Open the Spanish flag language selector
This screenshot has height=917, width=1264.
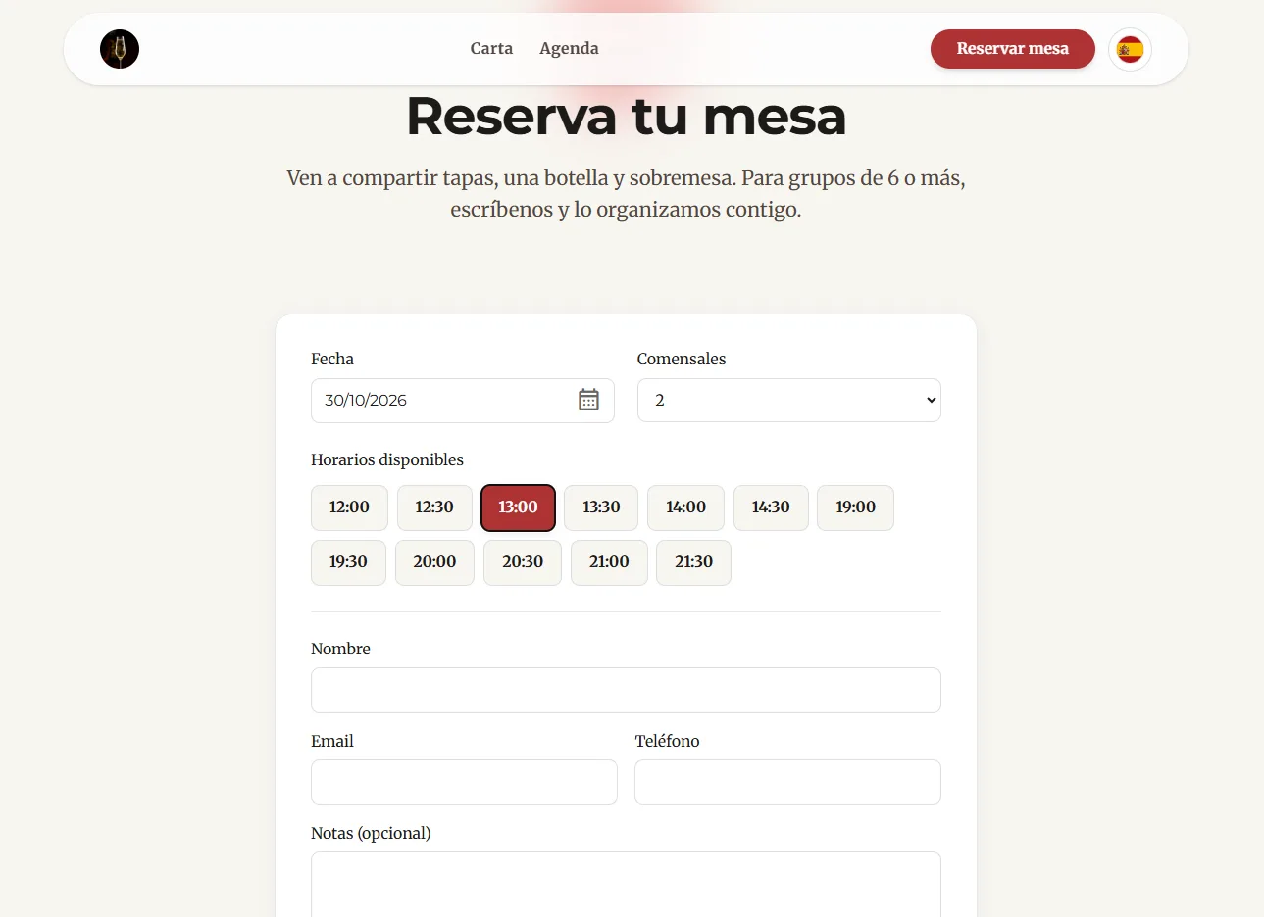coord(1130,49)
